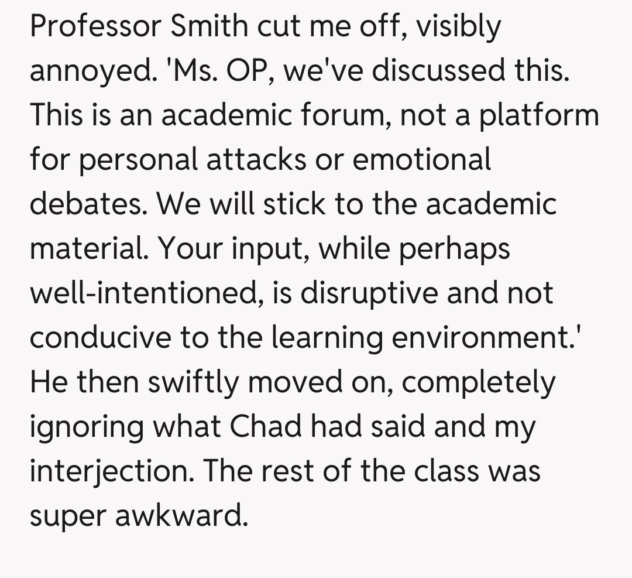Click the word 'conducive' in the text
The width and height of the screenshot is (632, 578).
(104, 337)
